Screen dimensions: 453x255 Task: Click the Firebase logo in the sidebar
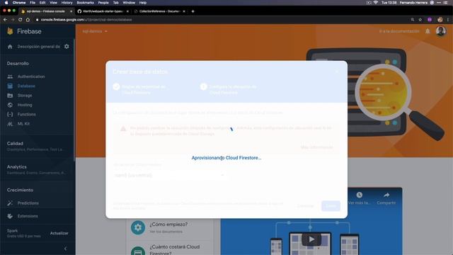(24, 31)
